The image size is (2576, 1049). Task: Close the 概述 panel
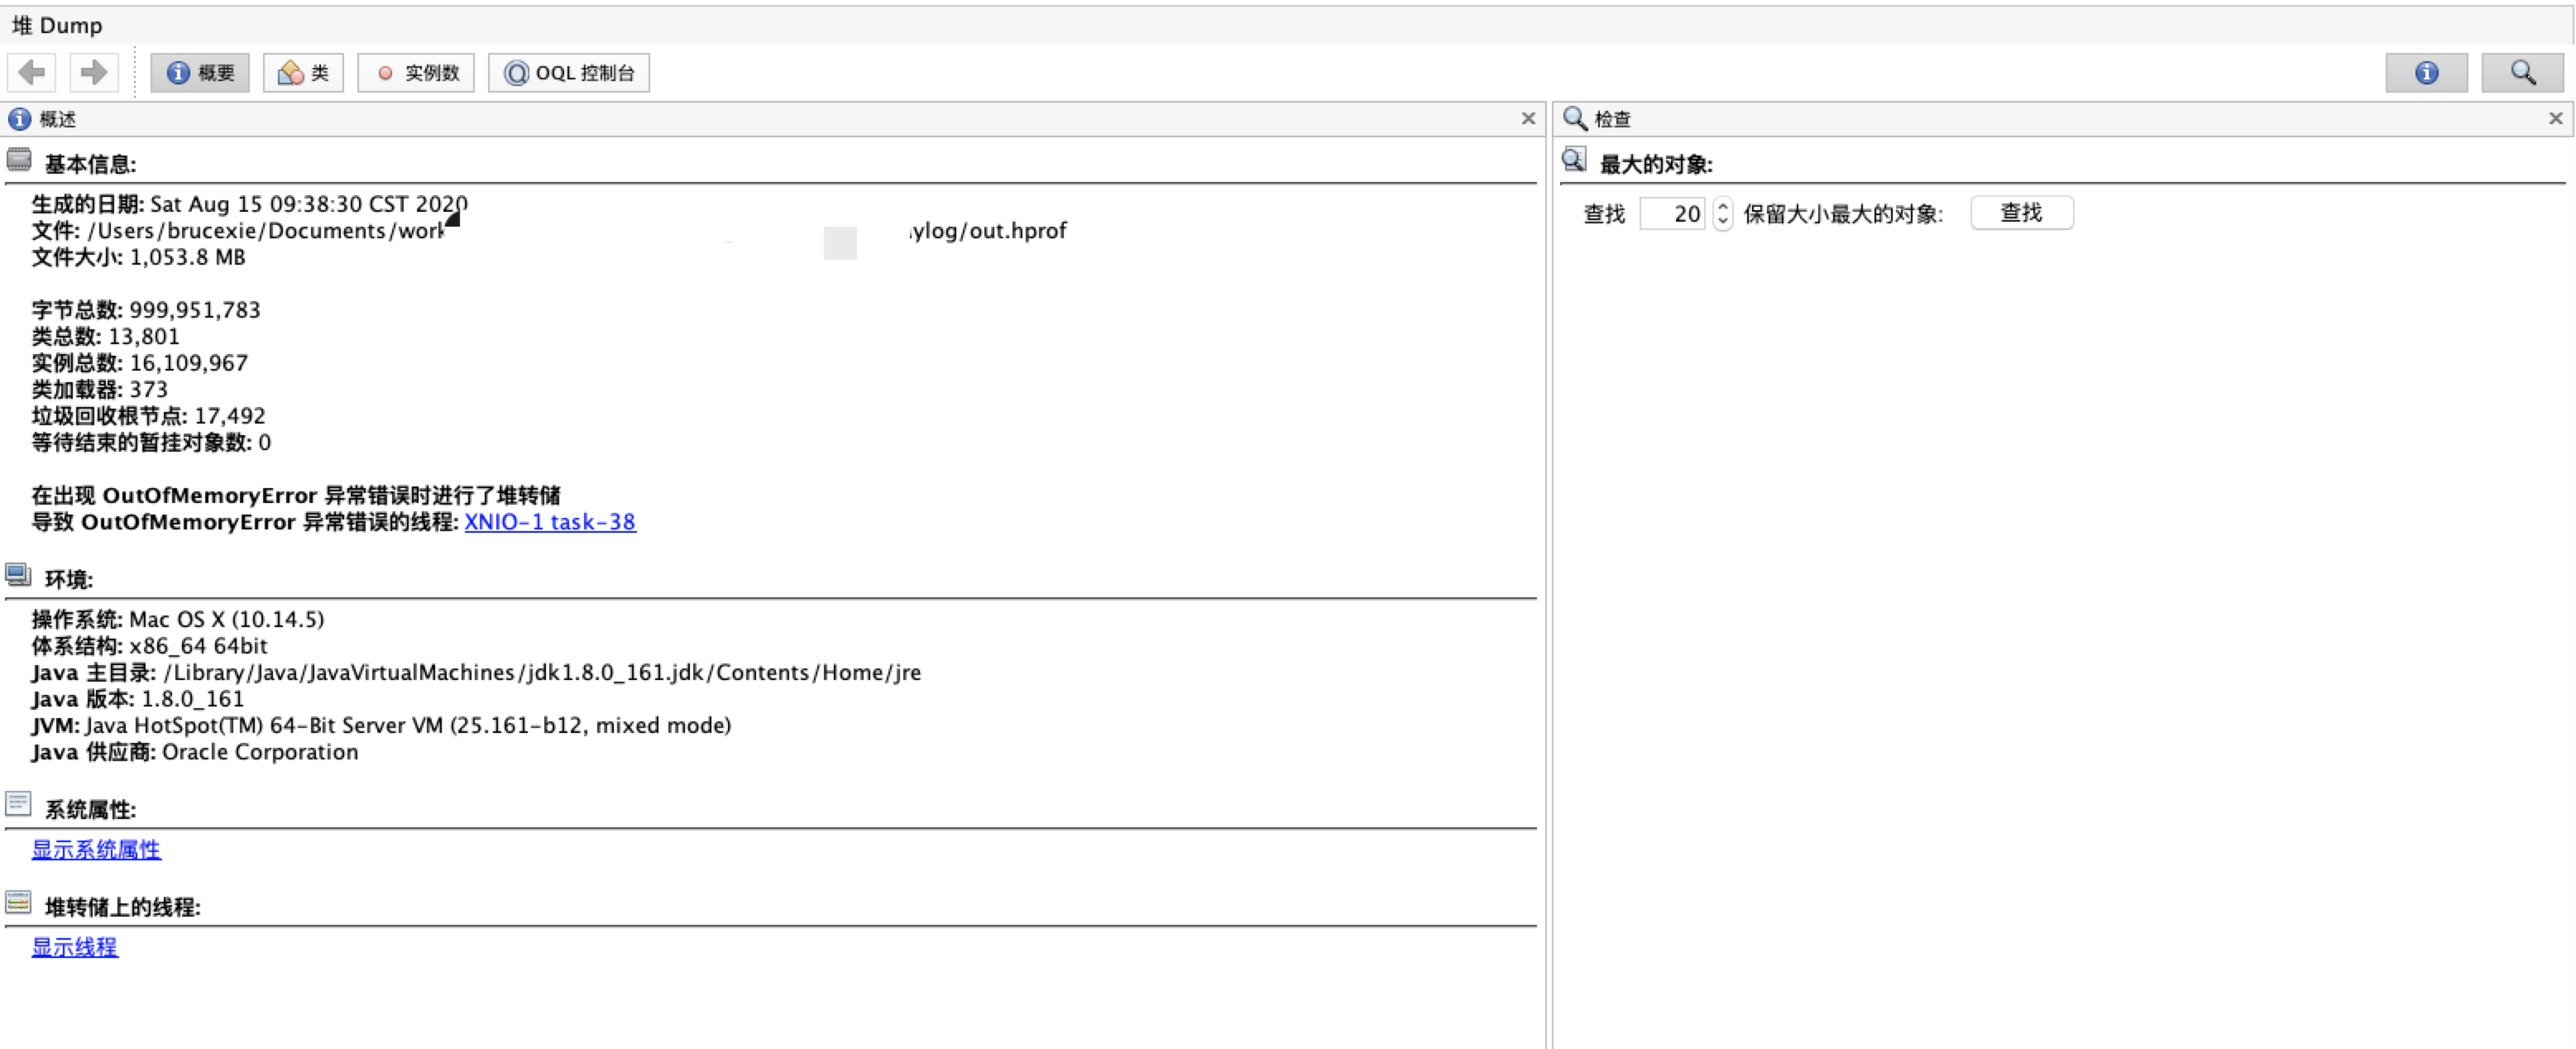click(1528, 118)
